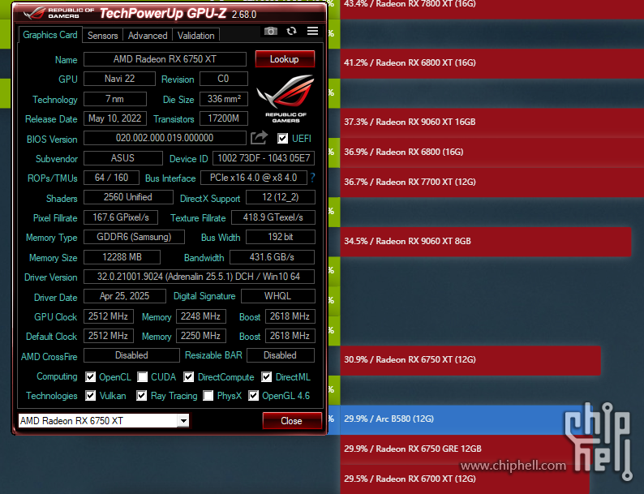Click the Bandwidth value 431.6 GB/s

[272, 257]
